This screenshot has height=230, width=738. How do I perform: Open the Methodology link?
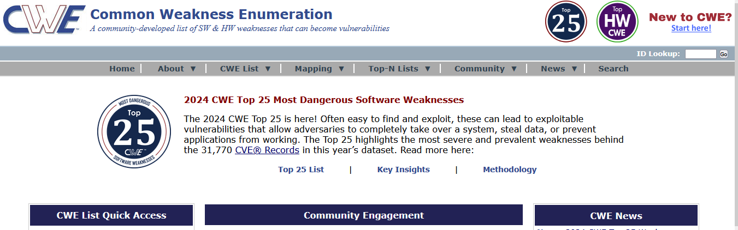510,170
